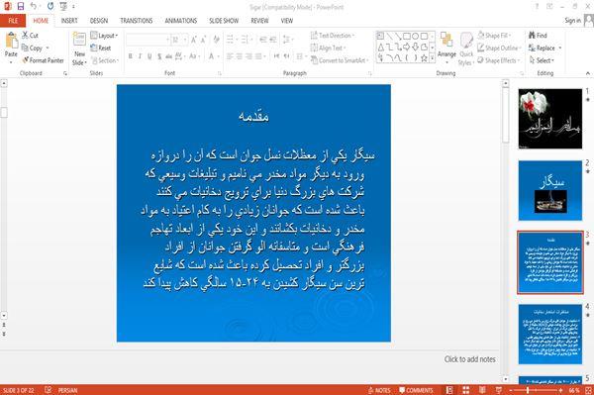Switch to the DESIGN tab
The height and width of the screenshot is (395, 594).
click(99, 21)
